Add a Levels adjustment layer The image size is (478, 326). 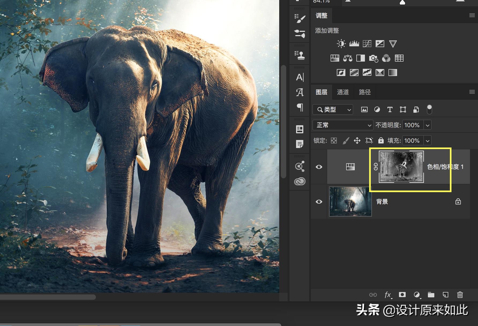[x=354, y=44]
